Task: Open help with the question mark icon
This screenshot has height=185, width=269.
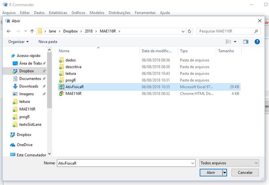Action: tap(257, 41)
